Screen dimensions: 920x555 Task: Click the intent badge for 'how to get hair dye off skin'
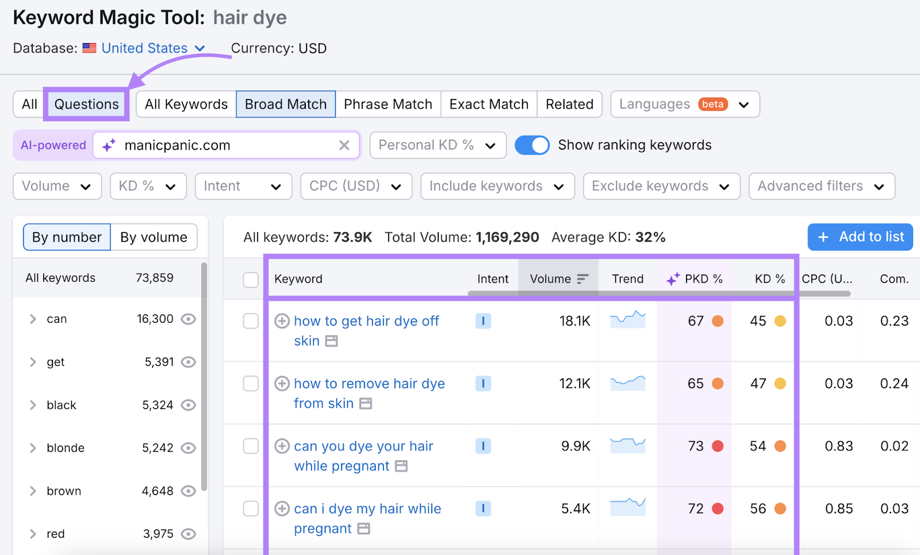pyautogui.click(x=483, y=321)
